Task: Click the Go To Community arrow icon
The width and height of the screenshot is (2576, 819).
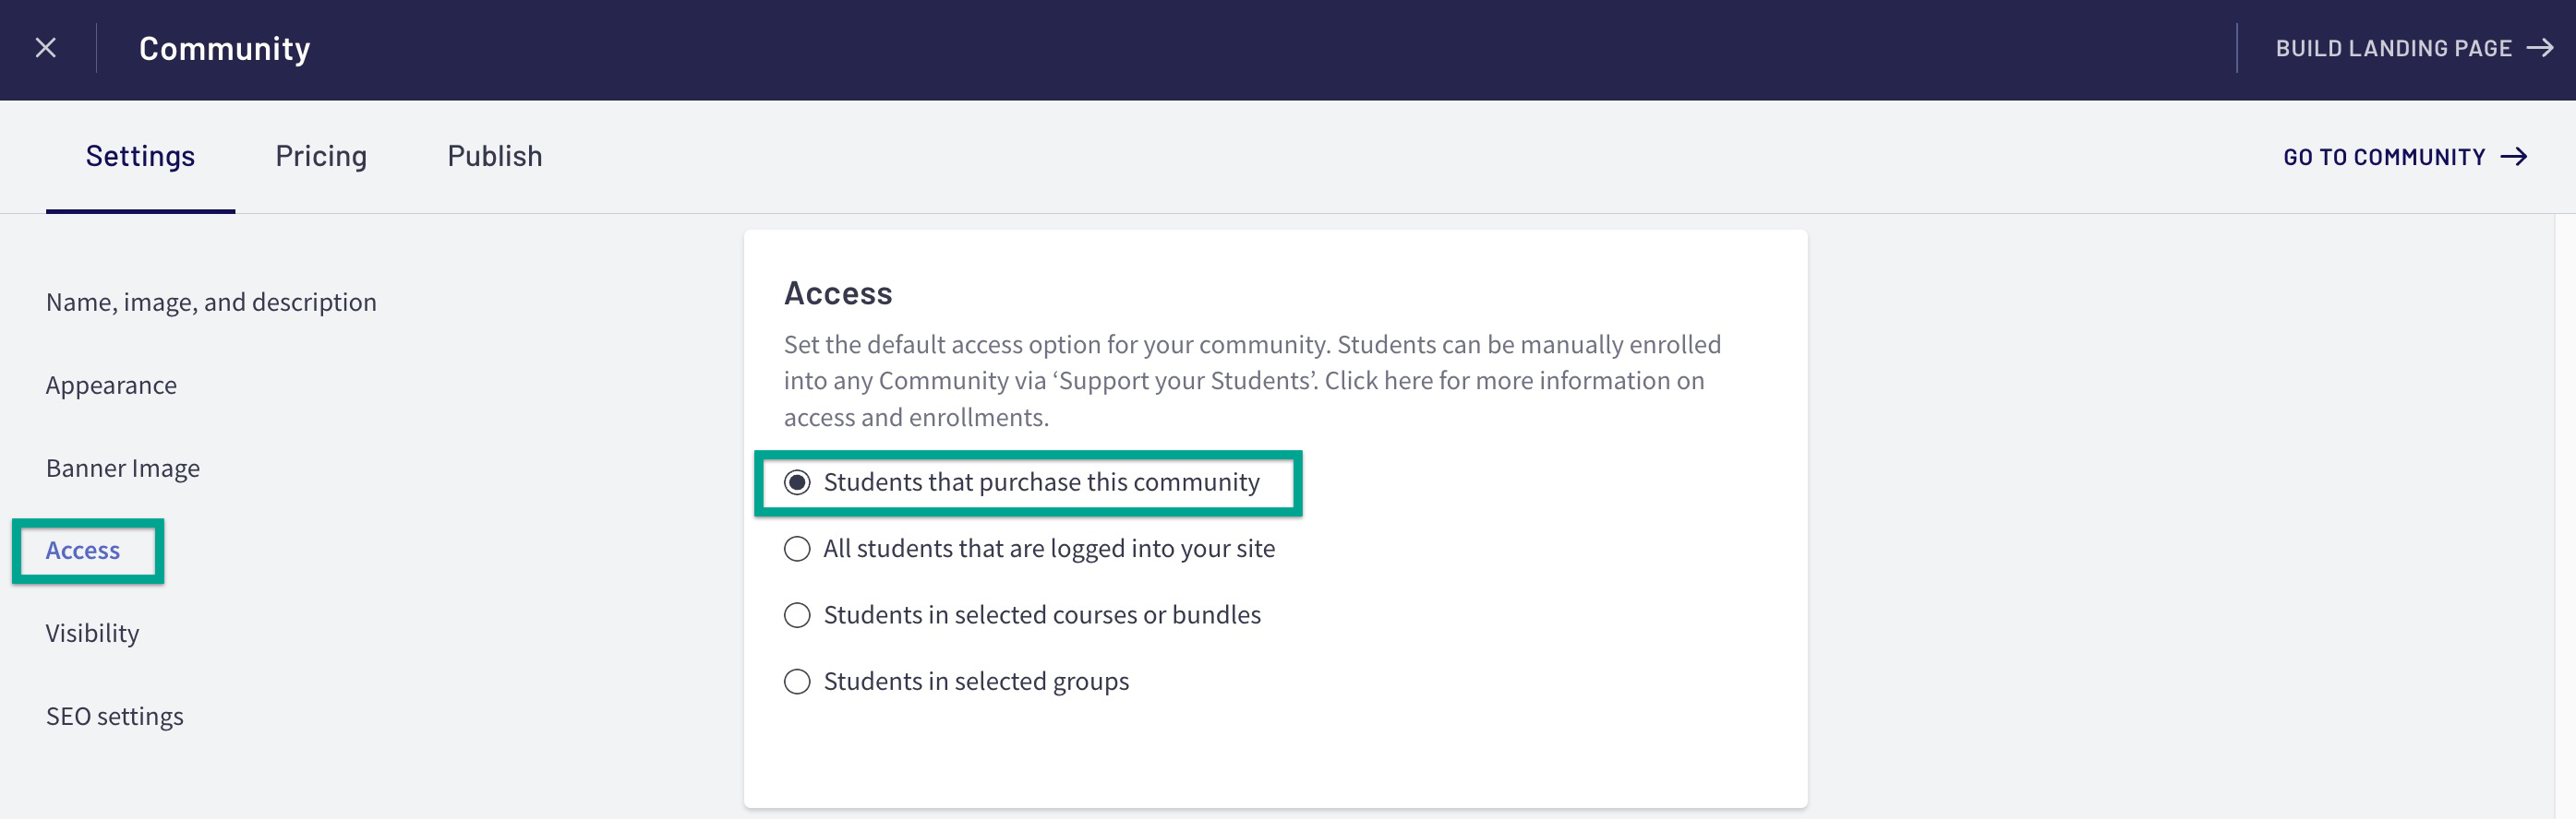Action: pos(2513,157)
